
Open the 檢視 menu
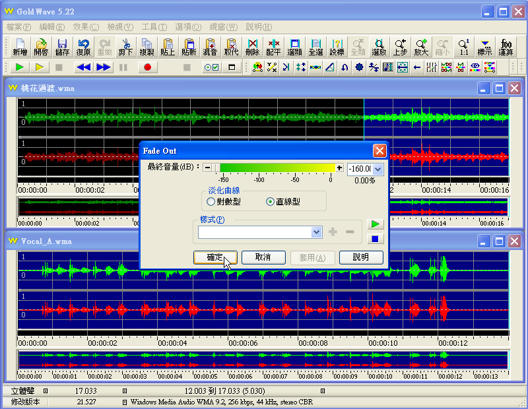click(x=120, y=27)
